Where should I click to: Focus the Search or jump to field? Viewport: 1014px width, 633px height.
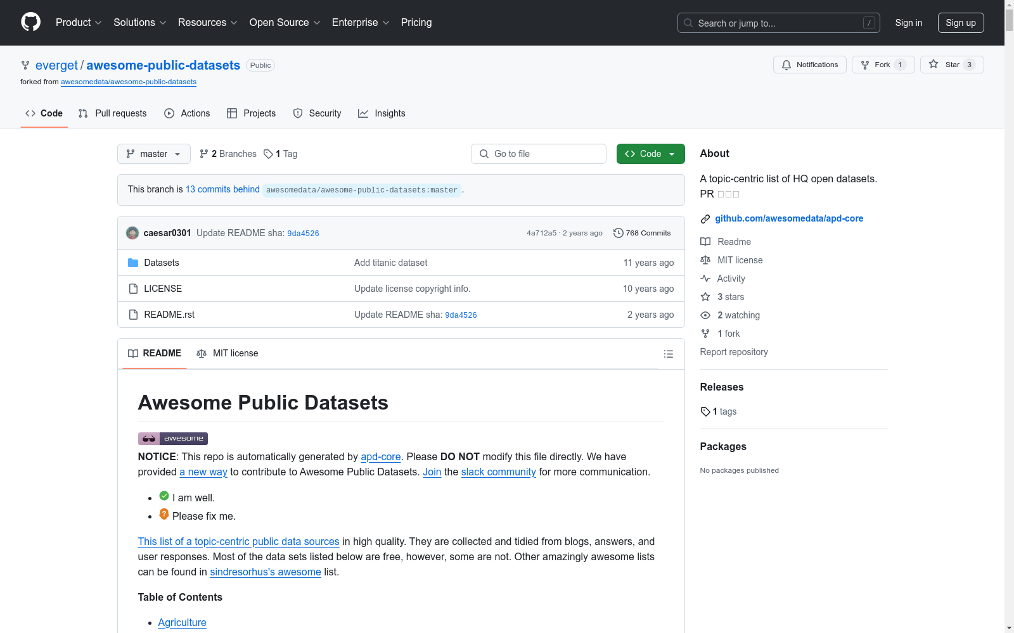coord(778,23)
